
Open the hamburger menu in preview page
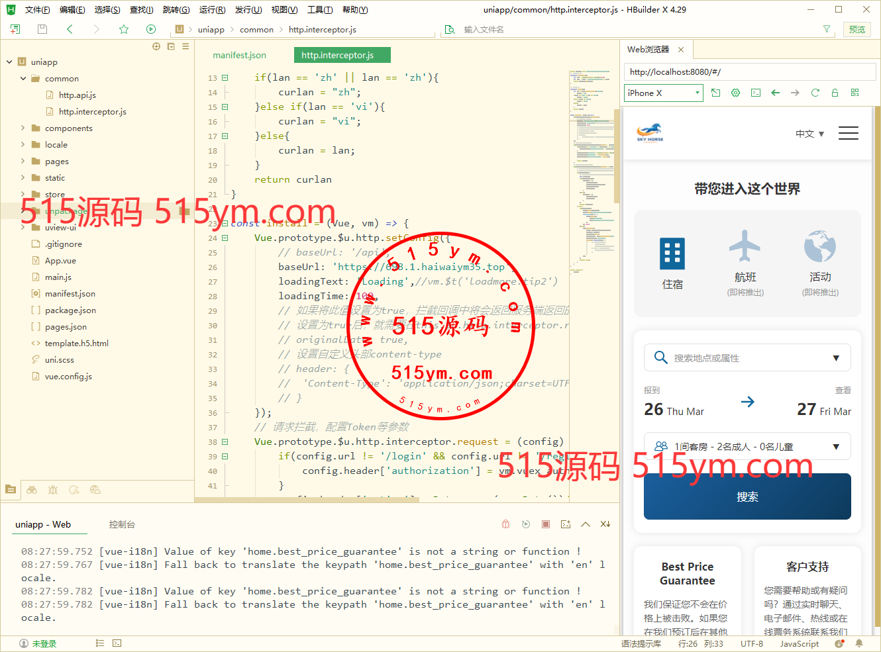point(848,133)
